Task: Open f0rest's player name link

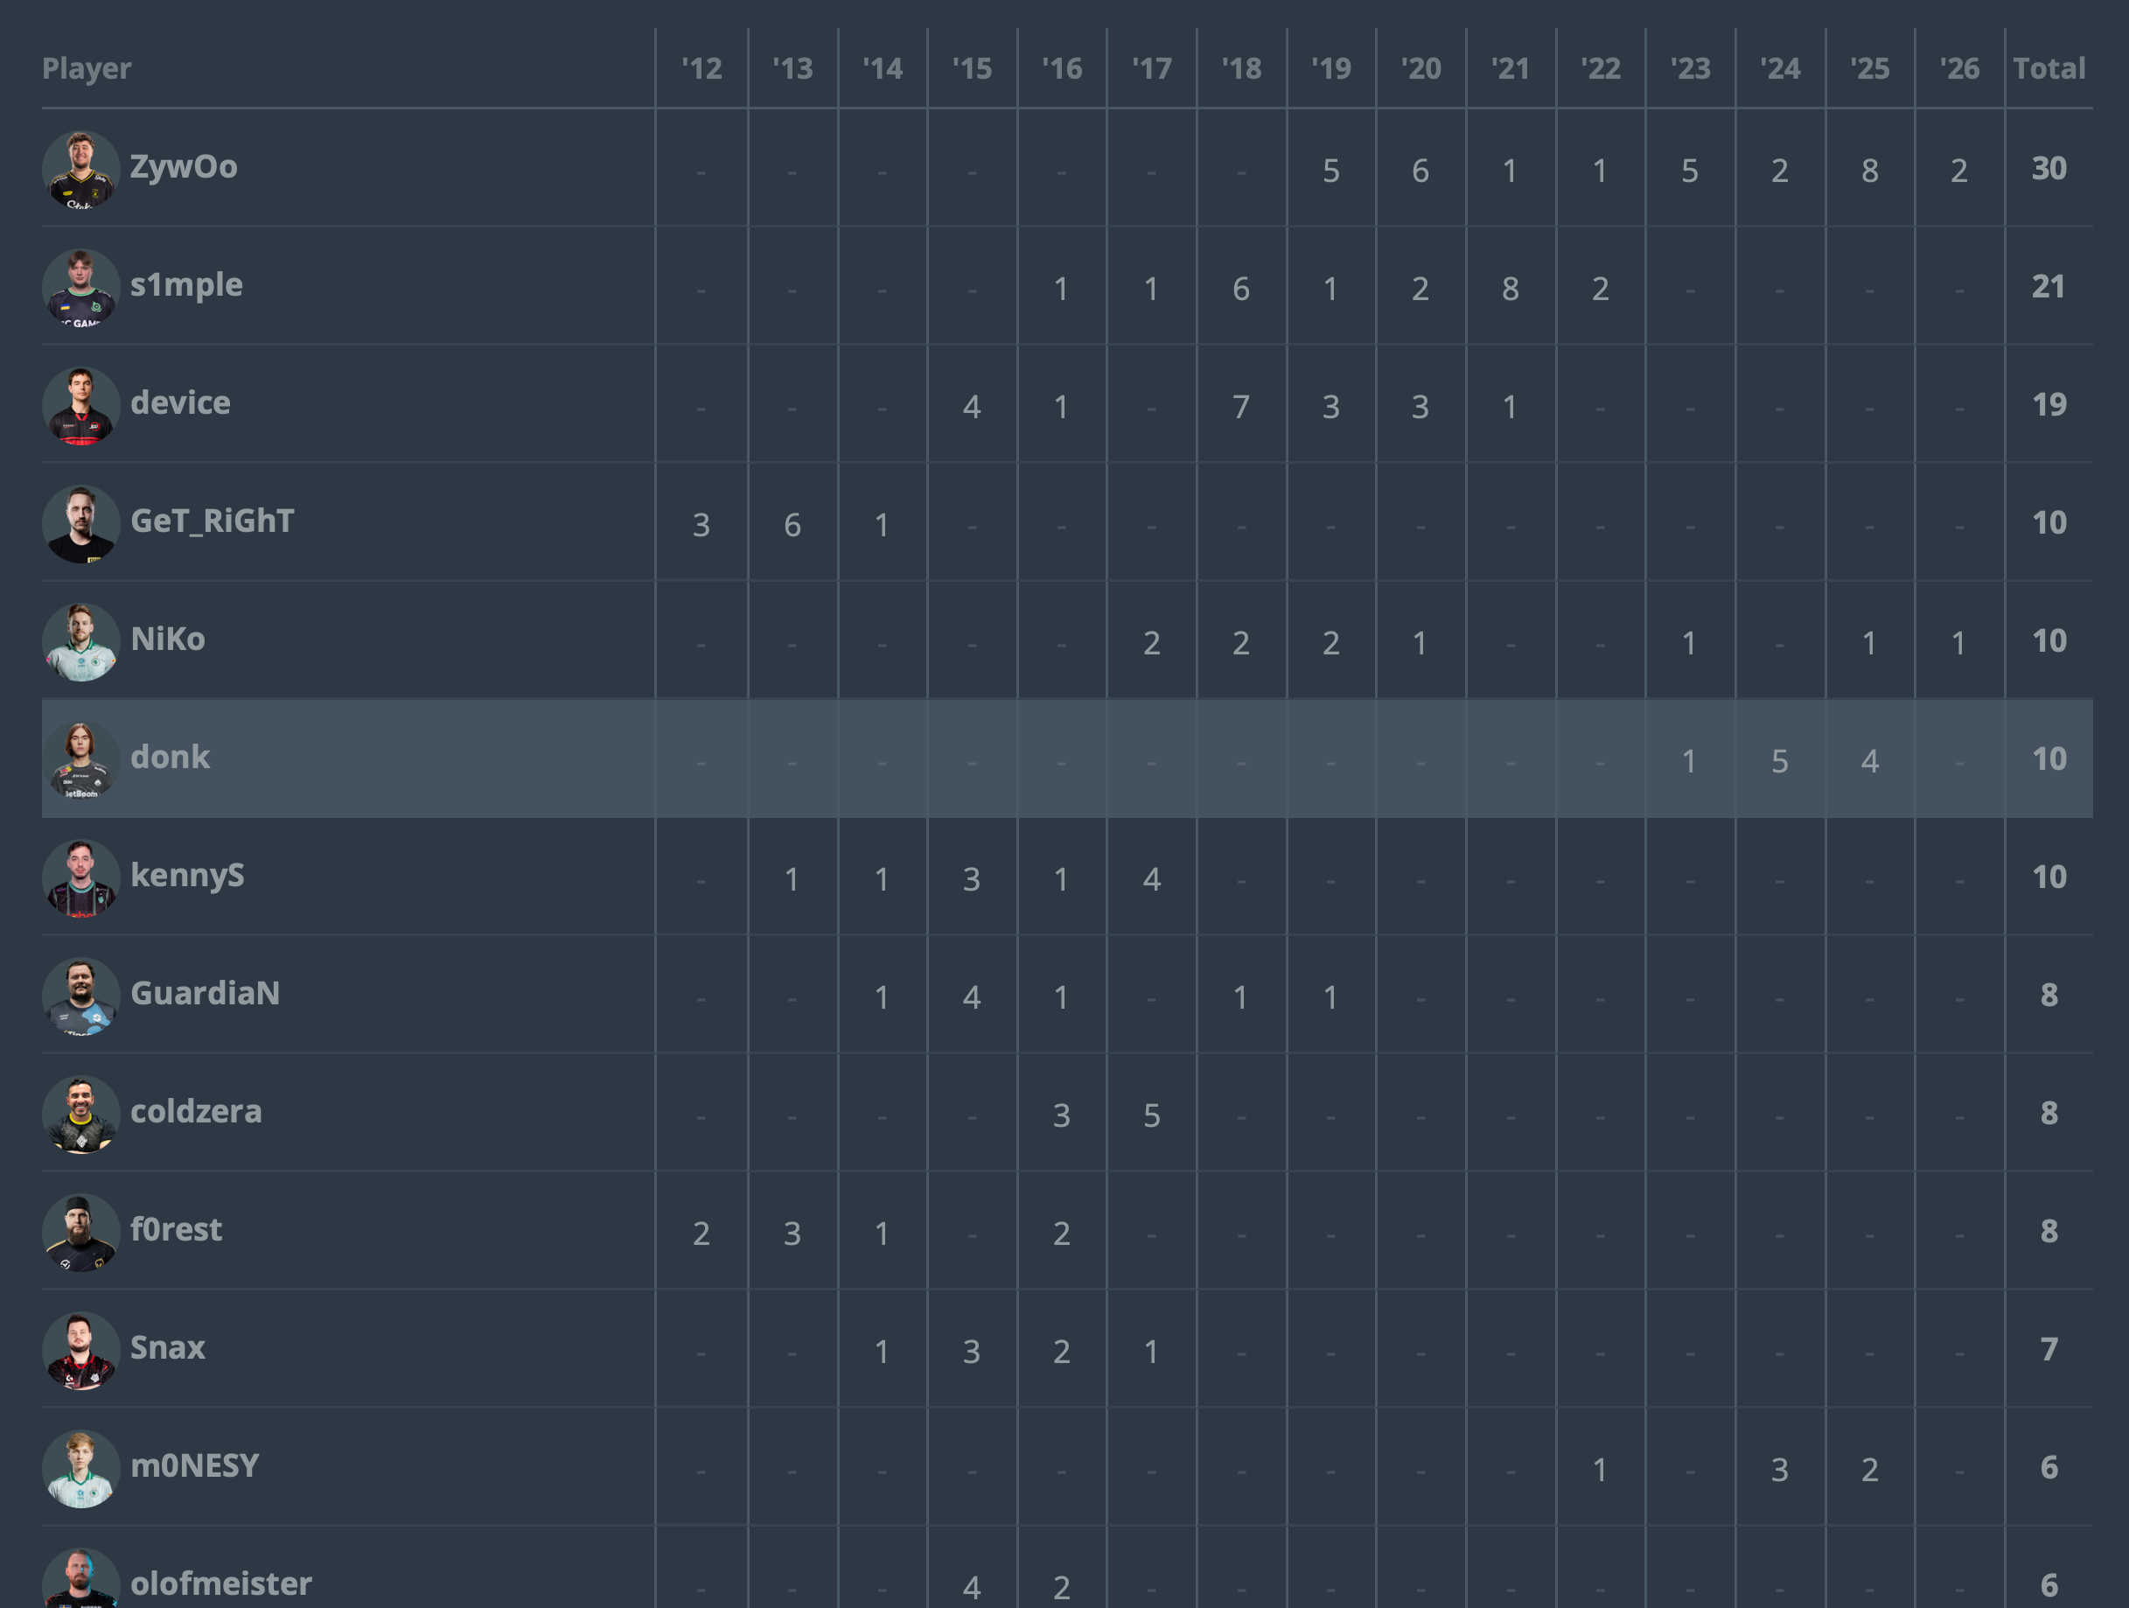Action: pyautogui.click(x=176, y=1229)
